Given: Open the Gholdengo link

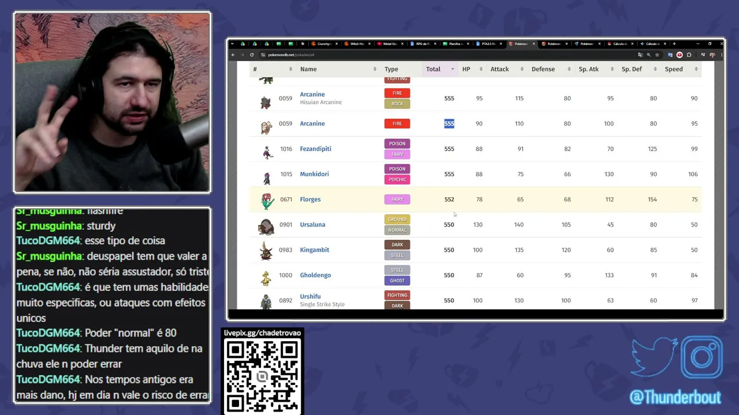Looking at the screenshot, I should [315, 276].
